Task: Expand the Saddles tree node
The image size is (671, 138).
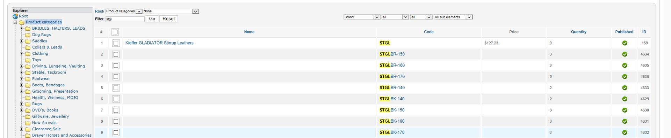Action: pyautogui.click(x=22, y=41)
